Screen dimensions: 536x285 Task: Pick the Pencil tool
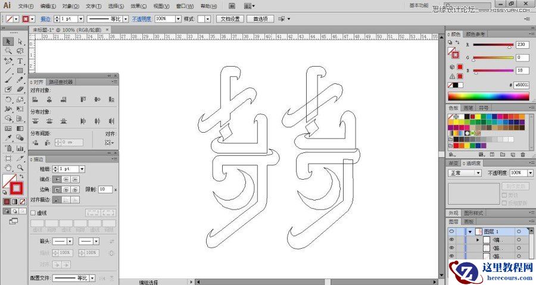20,80
